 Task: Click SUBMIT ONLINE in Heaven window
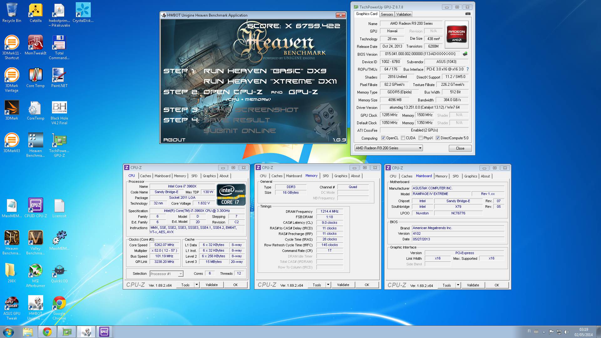pyautogui.click(x=240, y=131)
